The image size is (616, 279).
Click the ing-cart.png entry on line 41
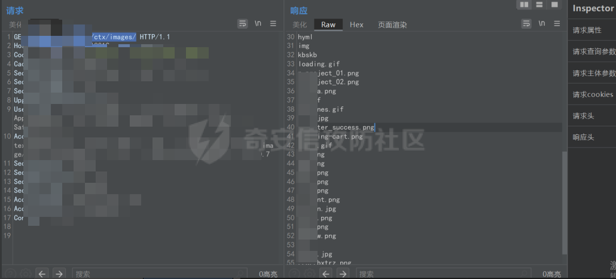pos(340,137)
